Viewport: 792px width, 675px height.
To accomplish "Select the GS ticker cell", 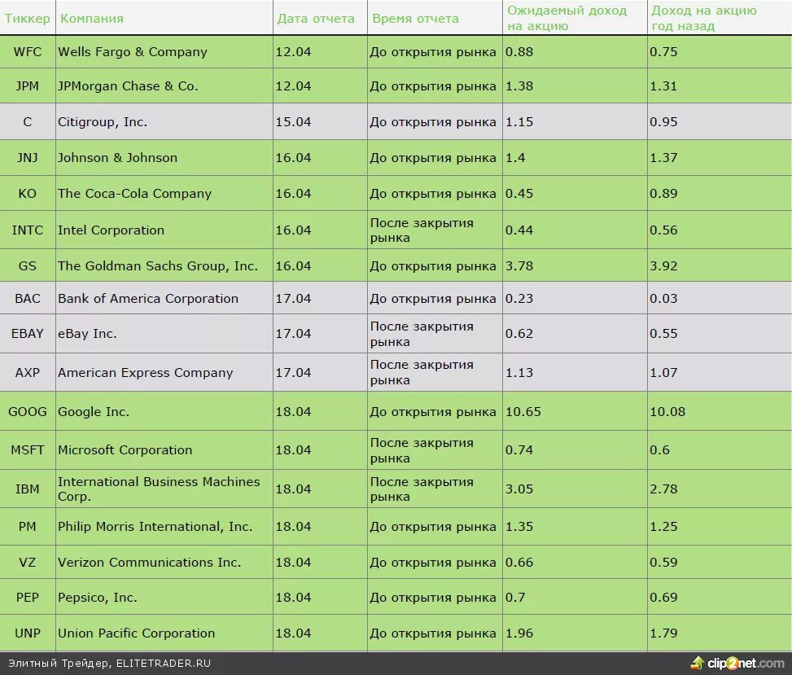I will click(28, 265).
